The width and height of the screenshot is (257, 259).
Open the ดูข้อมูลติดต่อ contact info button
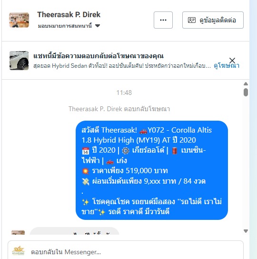click(213, 20)
